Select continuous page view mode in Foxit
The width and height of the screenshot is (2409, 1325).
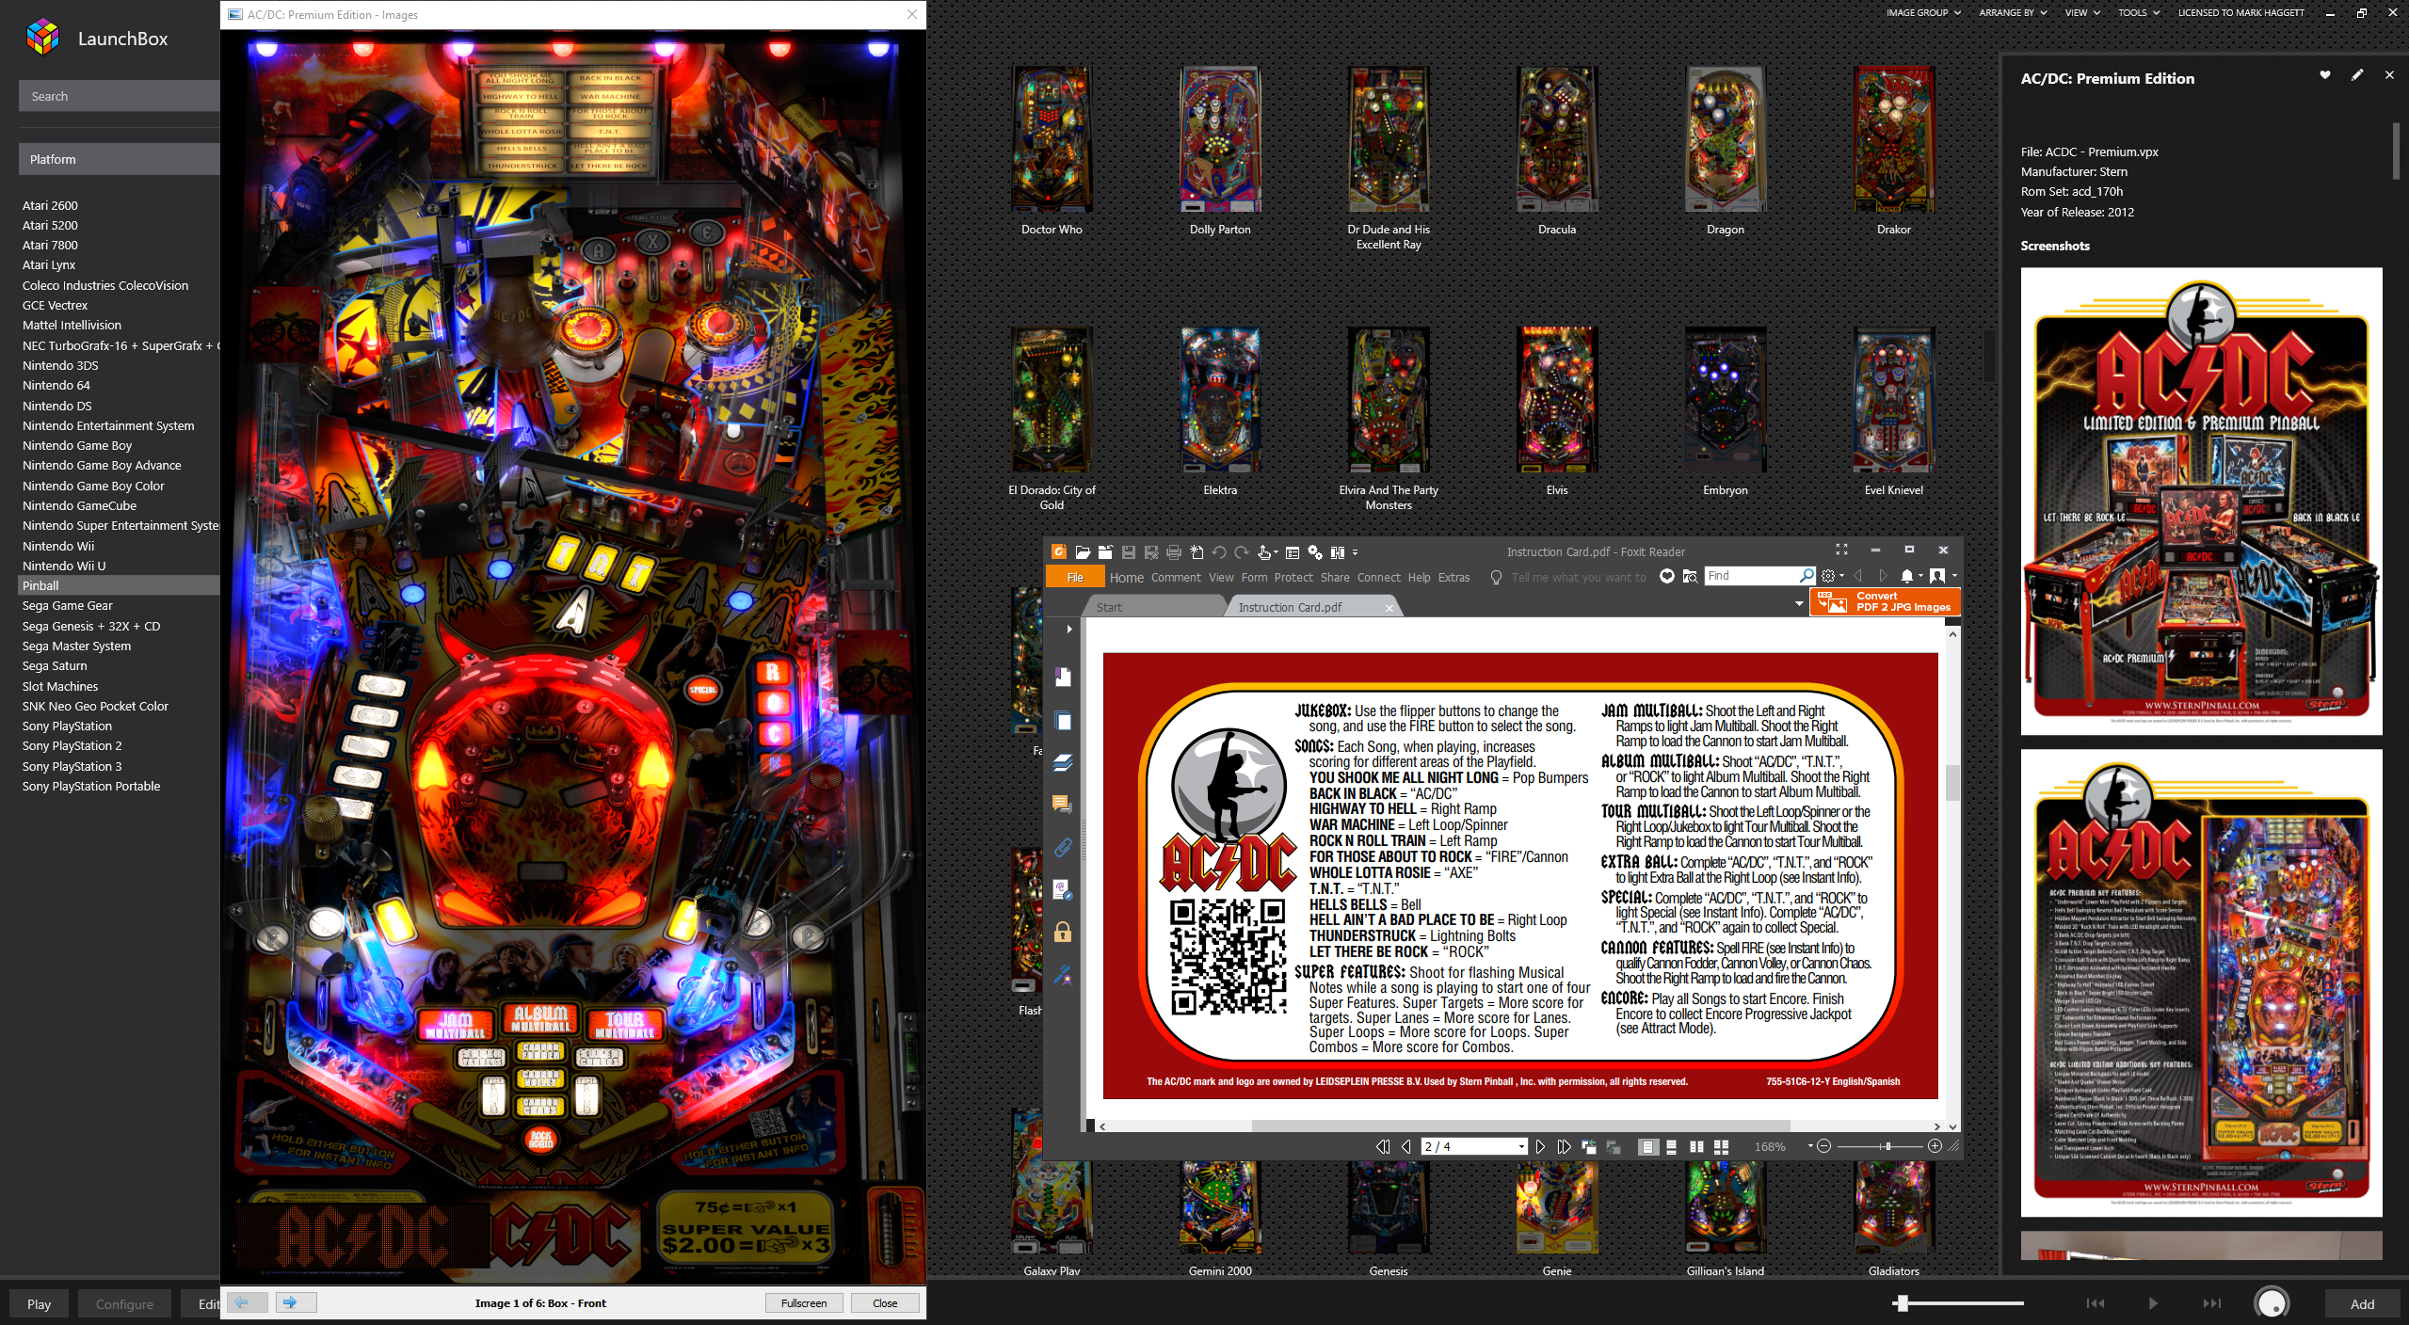pos(1671,1146)
